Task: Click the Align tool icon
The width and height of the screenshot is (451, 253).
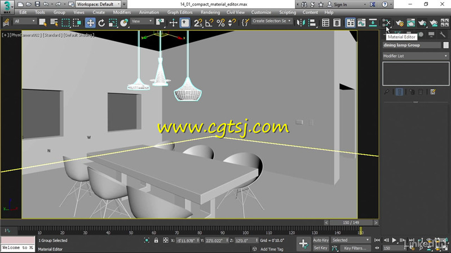Action: (x=312, y=22)
